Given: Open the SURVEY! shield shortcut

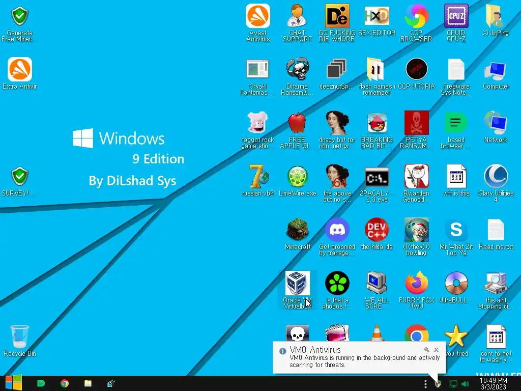Looking at the screenshot, I should pos(20,181).
